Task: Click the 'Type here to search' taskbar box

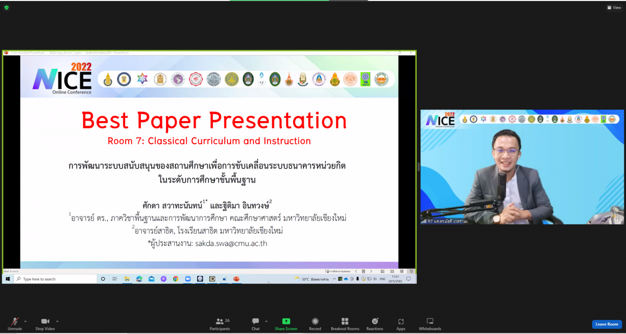Action: pos(55,279)
